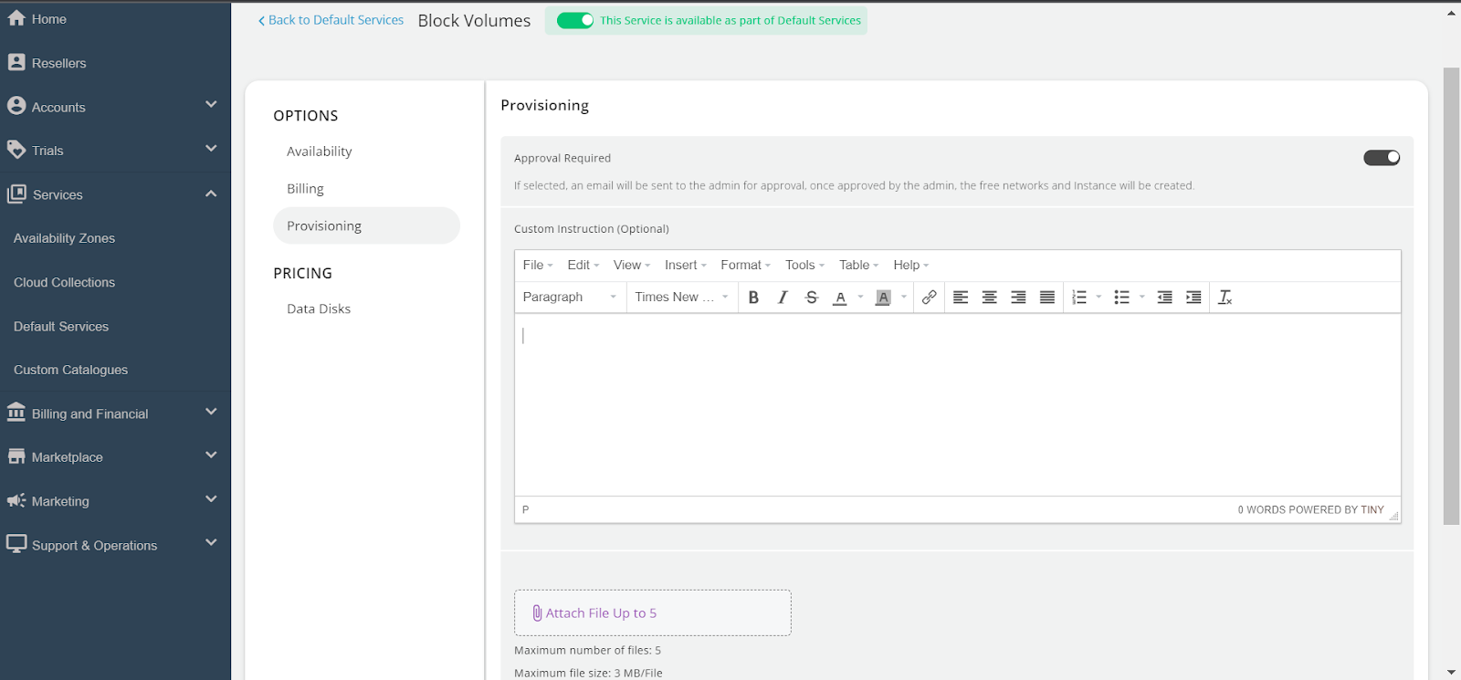Open Default Services in sidebar
The width and height of the screenshot is (1461, 680).
[61, 327]
